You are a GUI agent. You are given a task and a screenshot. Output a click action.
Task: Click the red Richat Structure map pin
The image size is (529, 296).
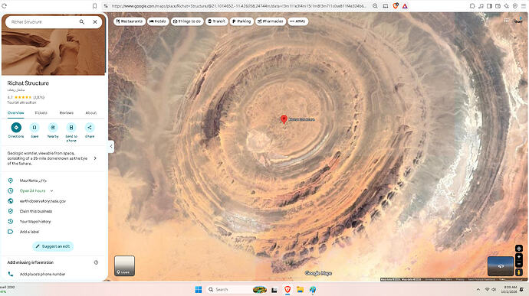[x=284, y=119]
